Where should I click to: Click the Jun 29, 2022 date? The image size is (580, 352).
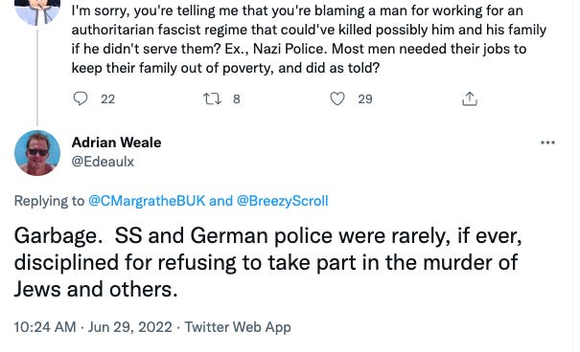[129, 327]
